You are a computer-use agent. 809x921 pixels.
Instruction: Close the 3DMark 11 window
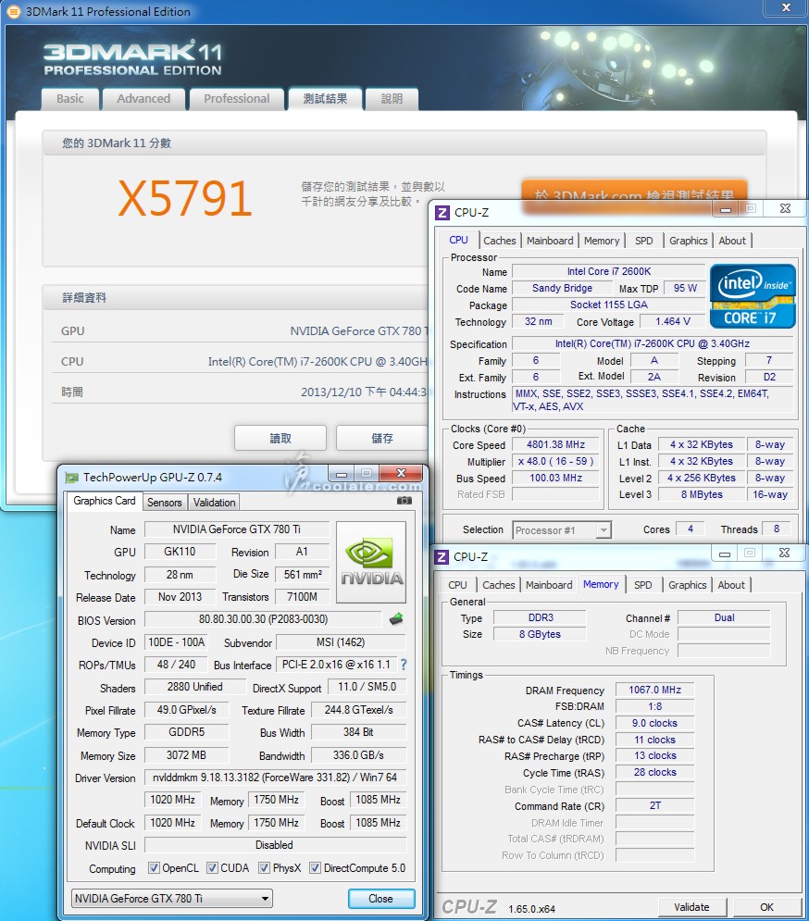[786, 7]
